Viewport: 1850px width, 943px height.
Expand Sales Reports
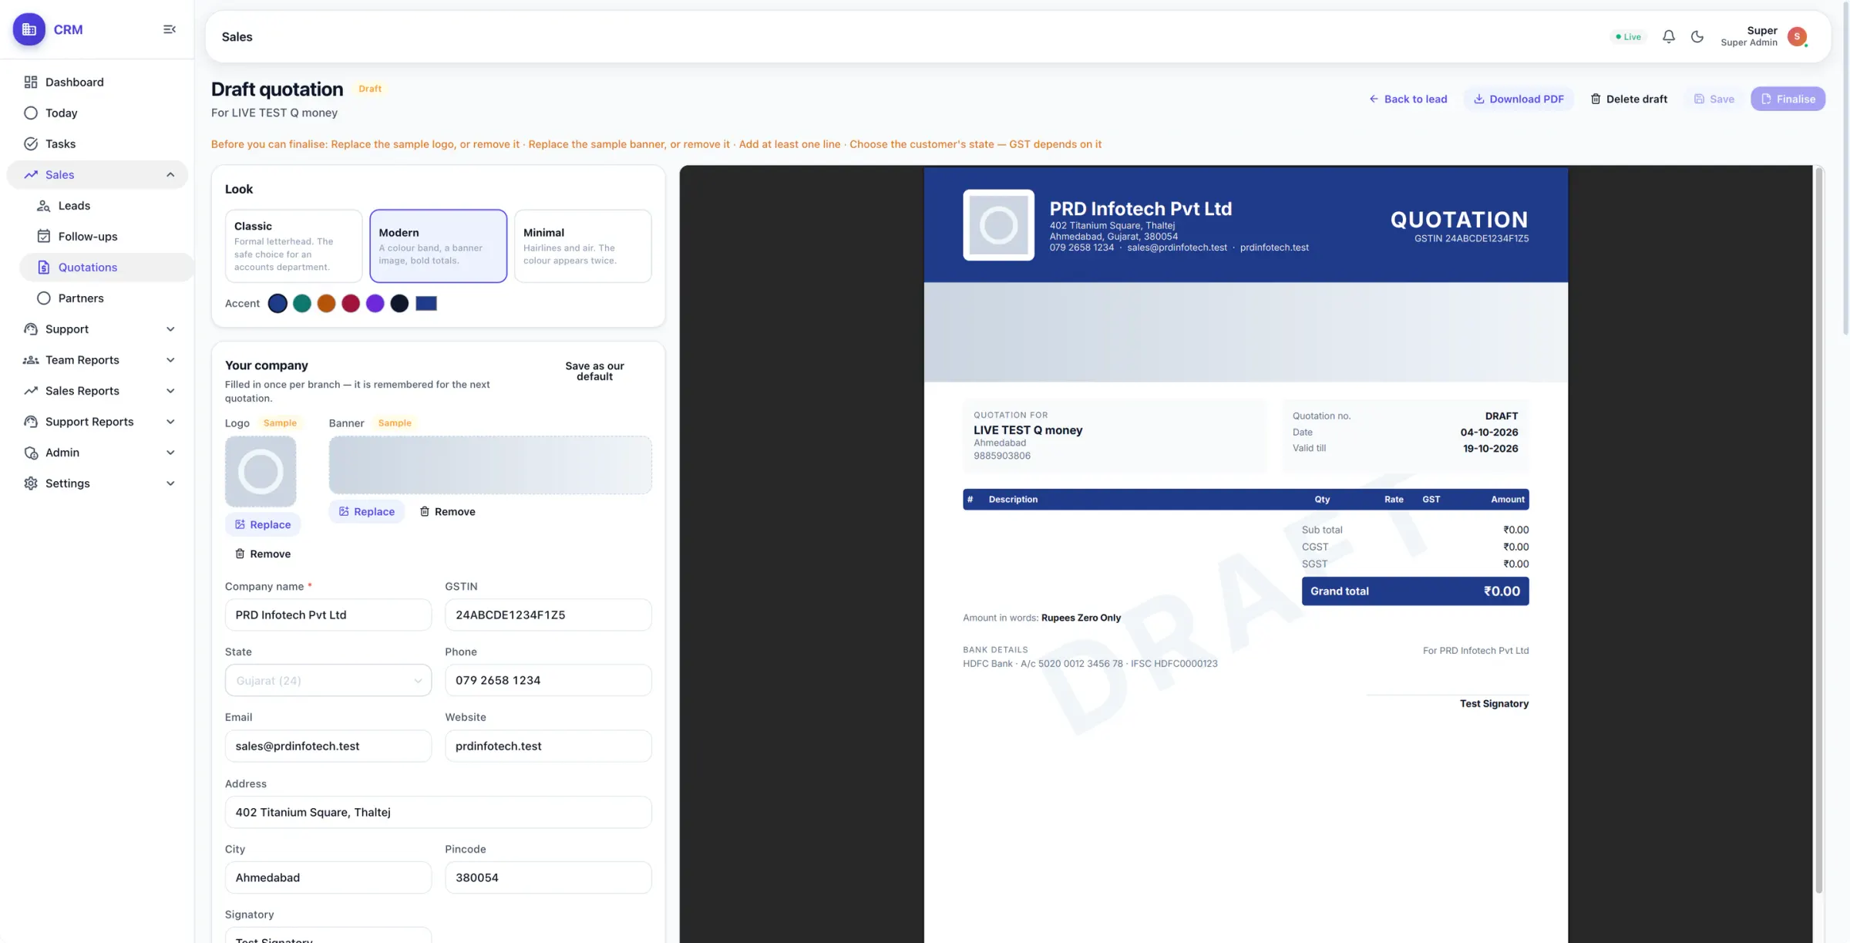pos(97,390)
